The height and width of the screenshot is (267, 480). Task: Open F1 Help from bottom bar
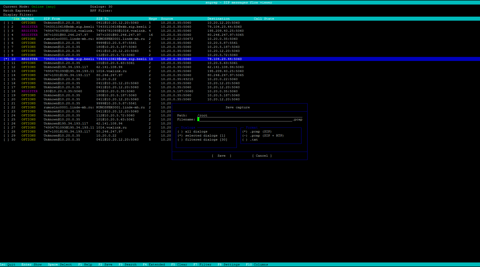(x=85, y=264)
